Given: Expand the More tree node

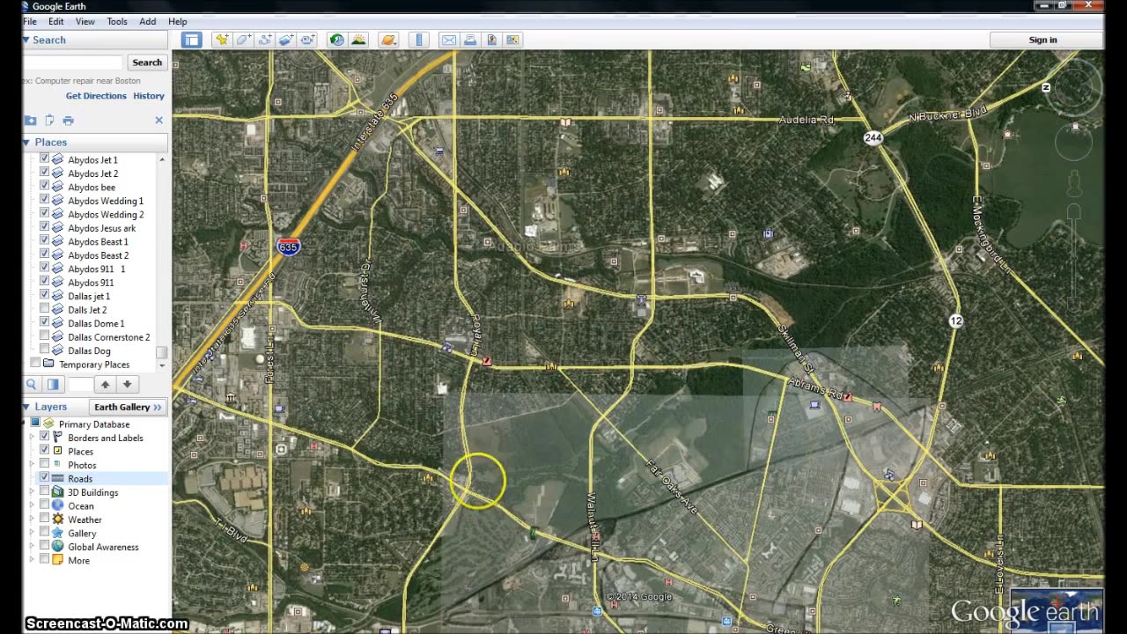Looking at the screenshot, I should (x=33, y=560).
